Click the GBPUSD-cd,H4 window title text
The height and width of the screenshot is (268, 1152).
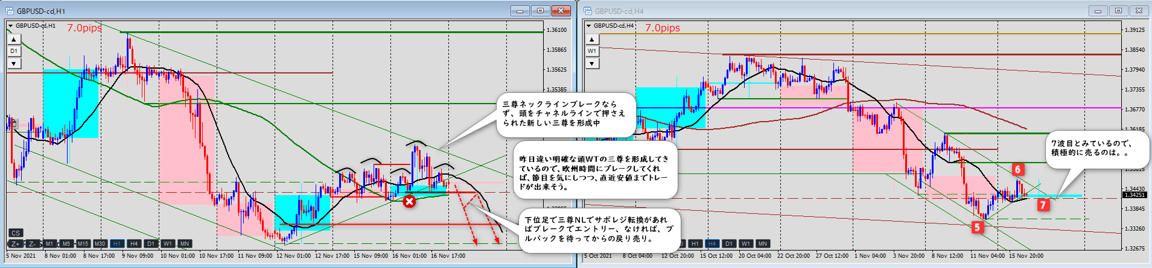[x=619, y=11]
